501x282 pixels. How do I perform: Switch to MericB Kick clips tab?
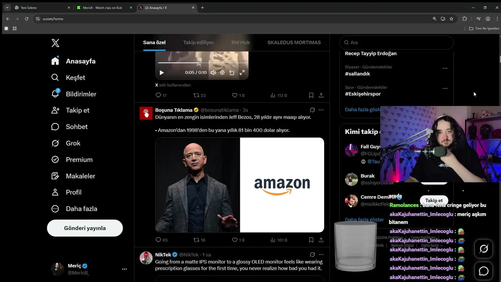pos(105,7)
